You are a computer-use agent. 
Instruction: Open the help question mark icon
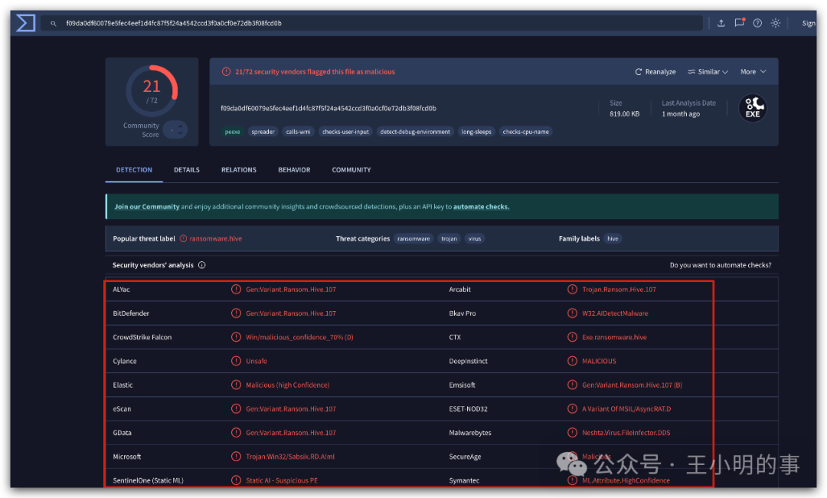click(x=757, y=23)
